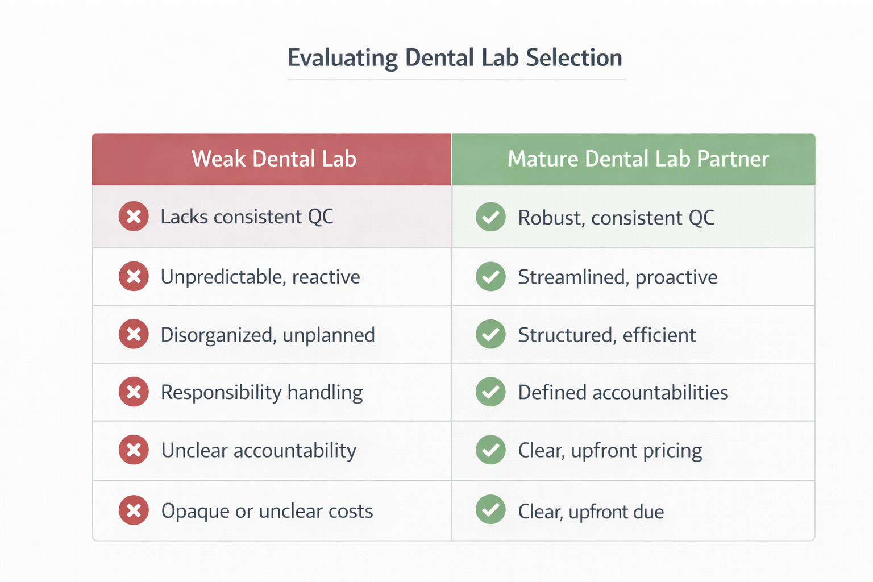Select green checkmark by Structured, efficient
This screenshot has width=873, height=582.
[490, 334]
